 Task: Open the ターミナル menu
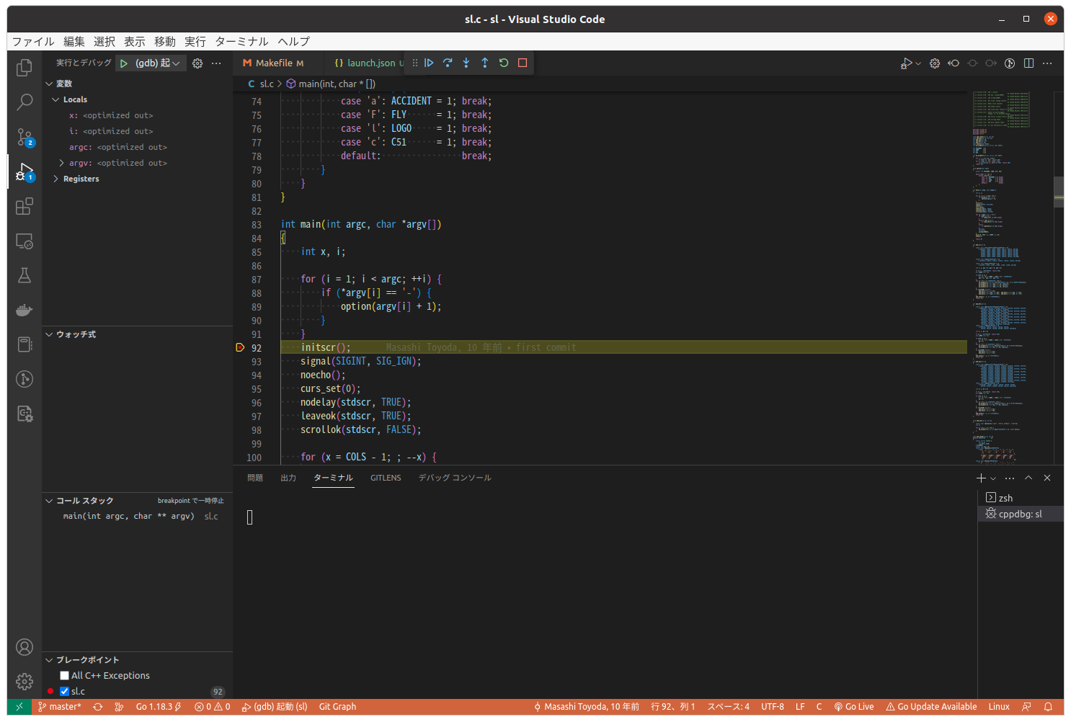click(241, 41)
